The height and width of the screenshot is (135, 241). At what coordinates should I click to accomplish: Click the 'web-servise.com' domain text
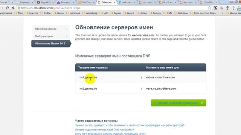pos(143,35)
